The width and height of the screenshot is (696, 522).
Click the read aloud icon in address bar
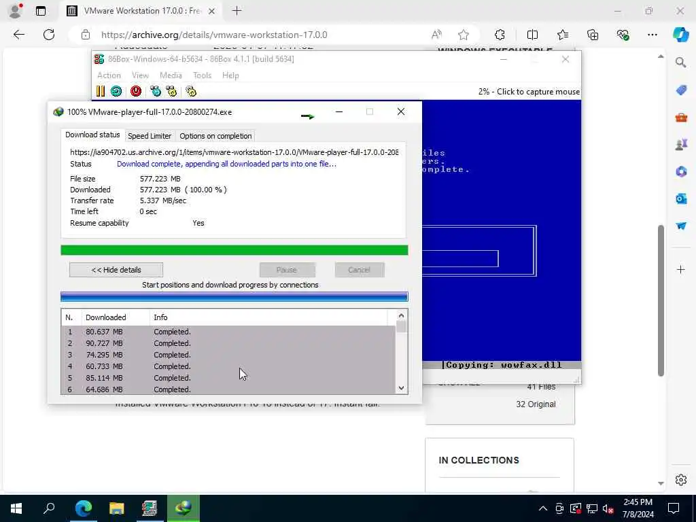(x=437, y=35)
